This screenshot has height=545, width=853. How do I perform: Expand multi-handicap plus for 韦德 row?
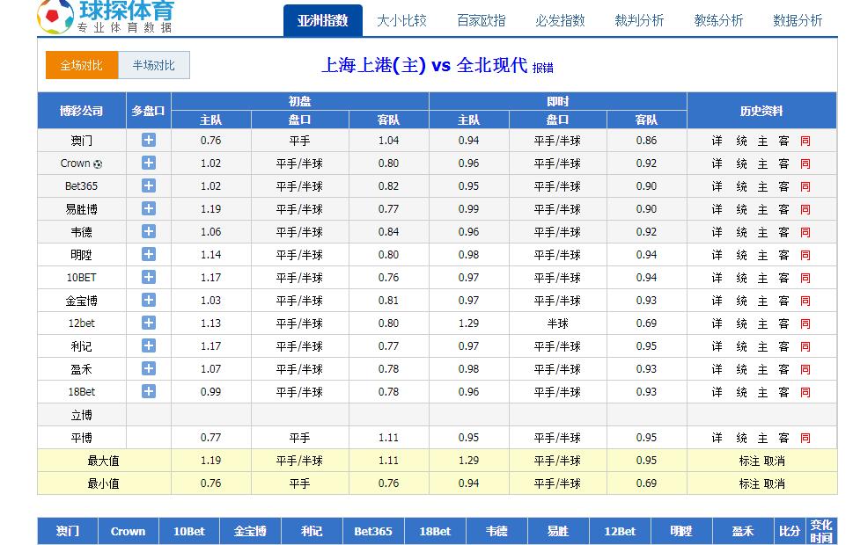[x=149, y=231]
